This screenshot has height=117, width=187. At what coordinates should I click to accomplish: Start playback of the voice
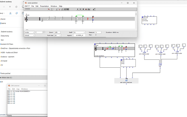point(78,9)
